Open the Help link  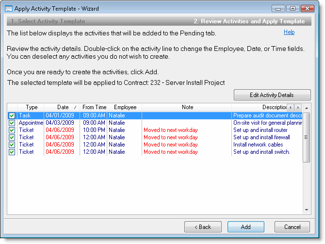point(289,32)
